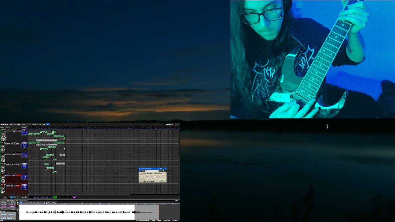Expand the arm dropdown on first track
The width and height of the screenshot is (395, 222).
[20, 131]
